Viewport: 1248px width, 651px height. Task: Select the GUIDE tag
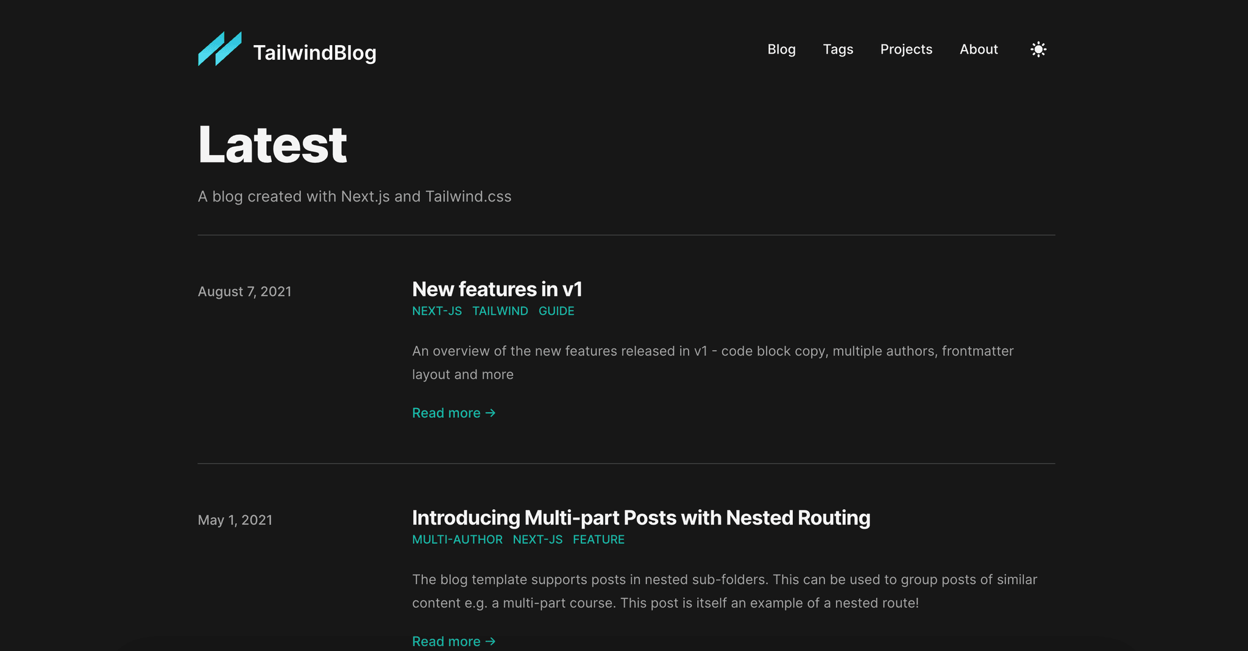[556, 311]
